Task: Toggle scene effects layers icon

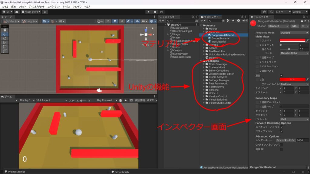Action: [128, 21]
